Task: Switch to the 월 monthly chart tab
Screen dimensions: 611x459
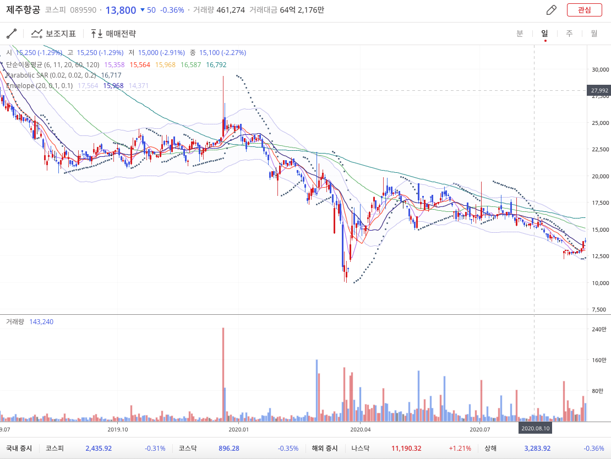Action: click(x=594, y=34)
